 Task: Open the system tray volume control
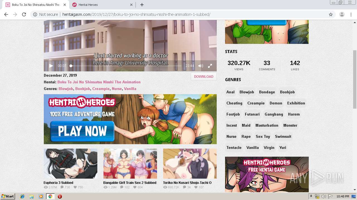pyautogui.click(x=324, y=196)
